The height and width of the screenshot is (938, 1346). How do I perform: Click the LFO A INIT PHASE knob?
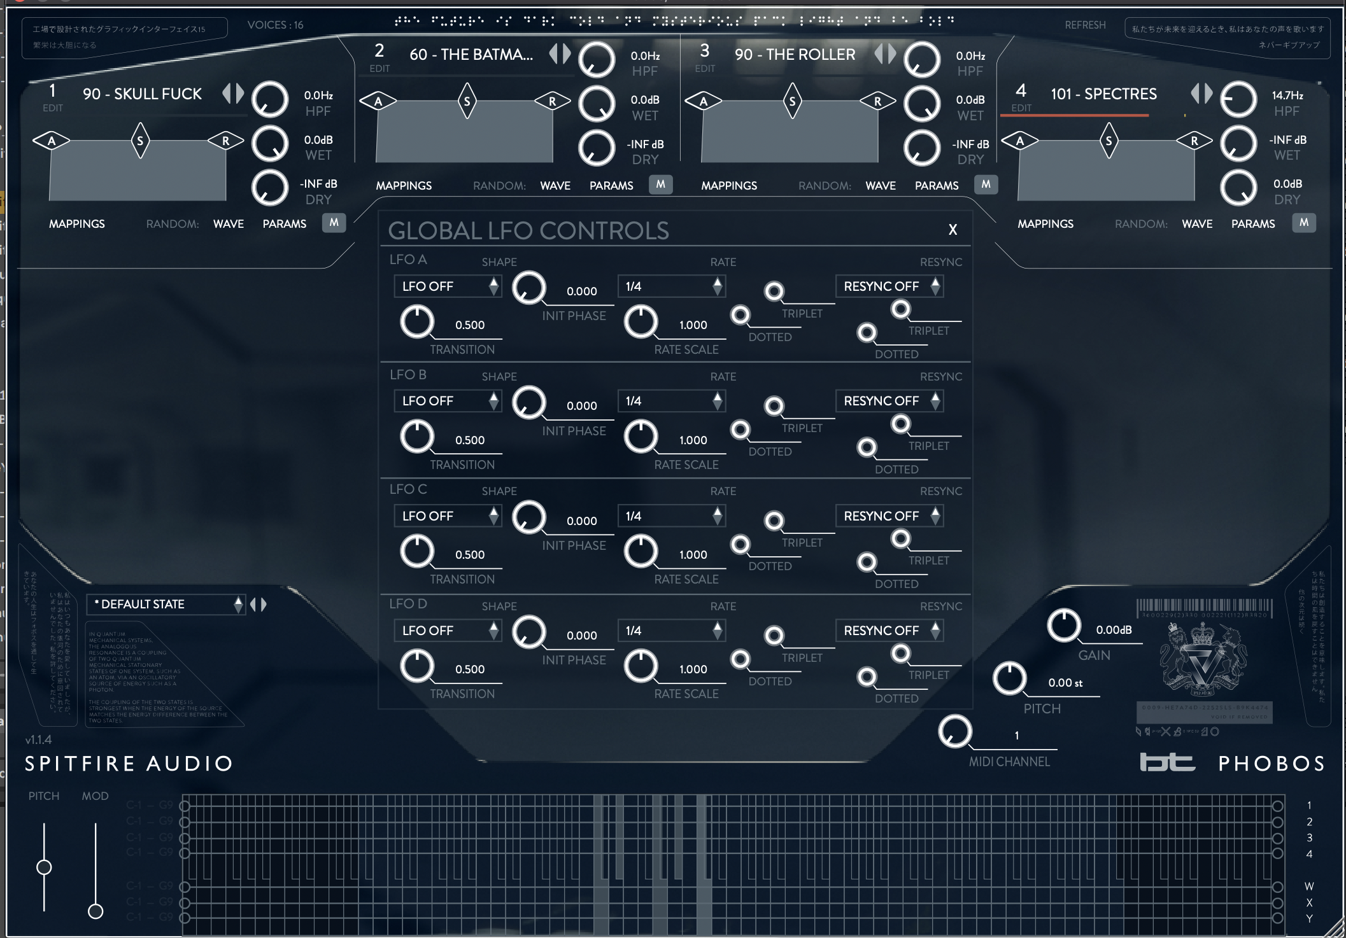click(x=529, y=288)
